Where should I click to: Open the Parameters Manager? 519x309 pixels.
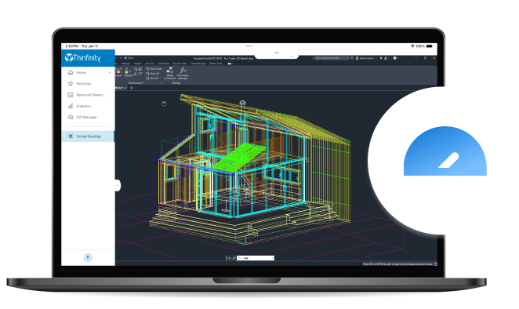pyautogui.click(x=183, y=73)
